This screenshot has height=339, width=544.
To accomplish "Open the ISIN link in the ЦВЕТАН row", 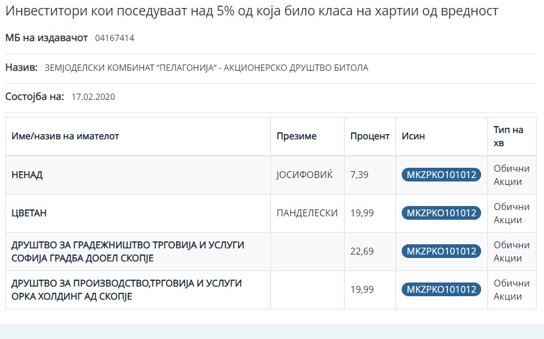I will [x=441, y=213].
